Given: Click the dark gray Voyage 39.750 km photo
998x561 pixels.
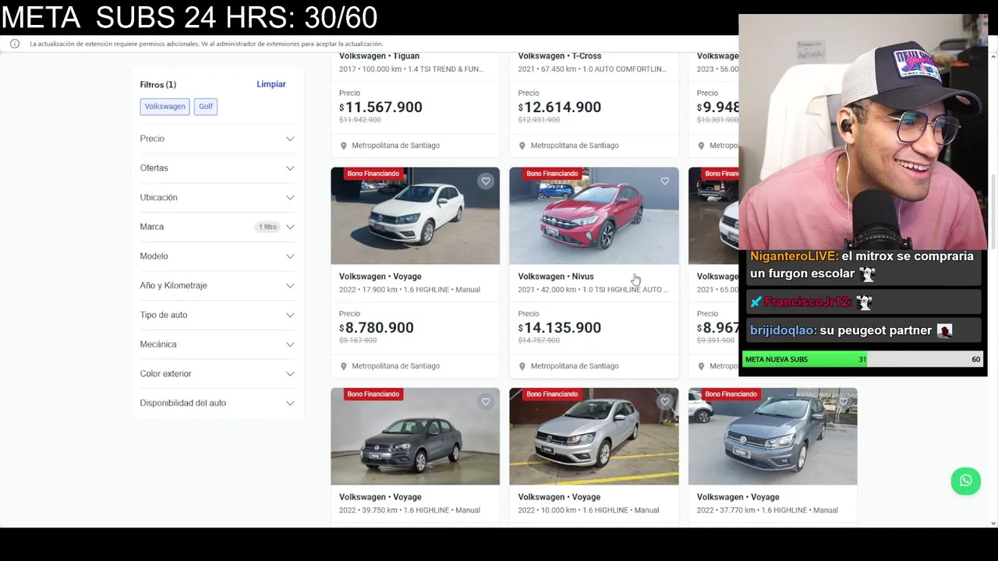Looking at the screenshot, I should pyautogui.click(x=415, y=436).
